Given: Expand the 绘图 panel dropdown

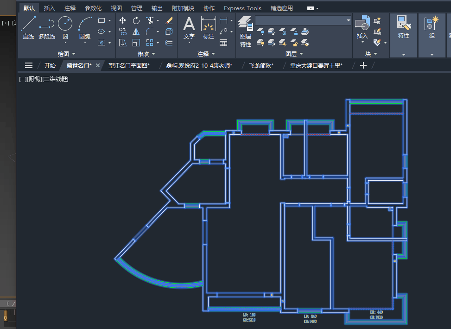Looking at the screenshot, I should (66, 54).
